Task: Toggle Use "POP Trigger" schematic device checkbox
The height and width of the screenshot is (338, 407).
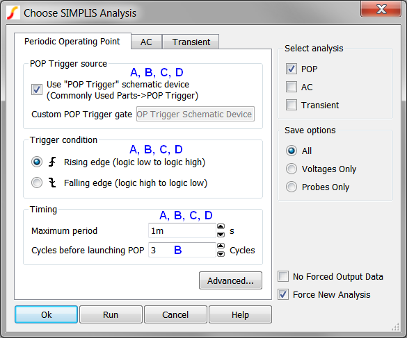Action: [37, 90]
